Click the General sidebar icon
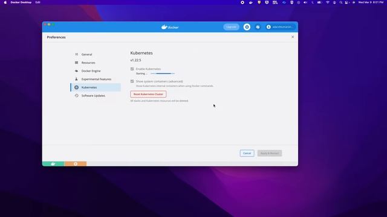The image size is (387, 217). 77,54
